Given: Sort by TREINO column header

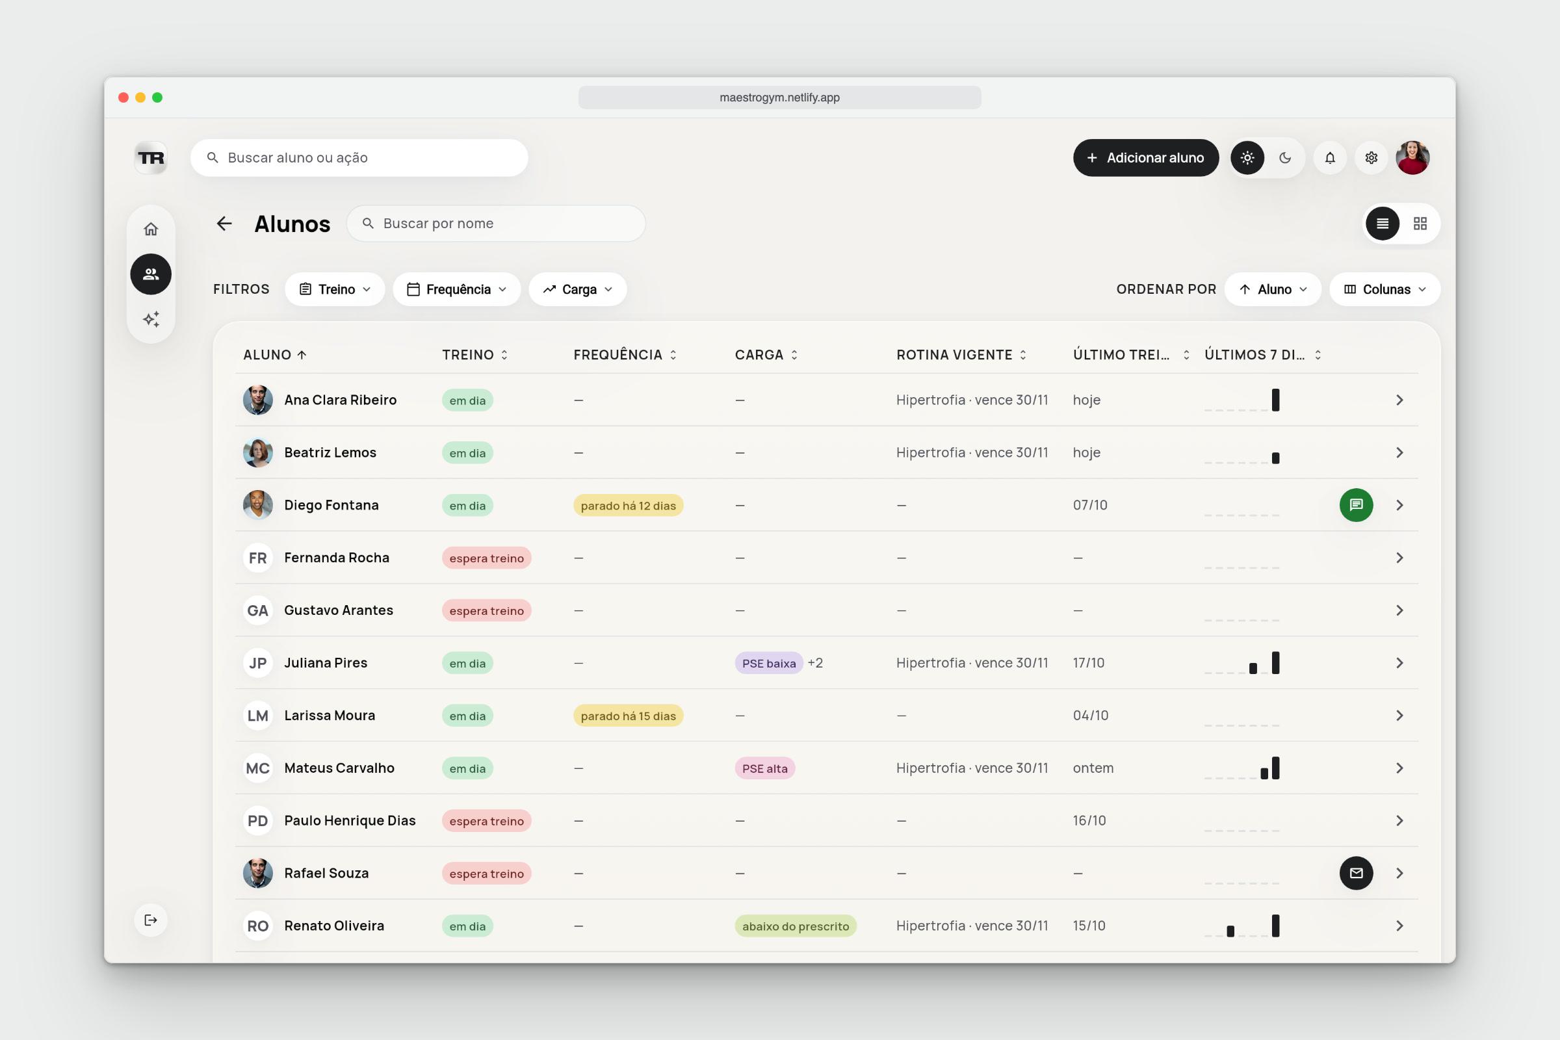Looking at the screenshot, I should 476,355.
